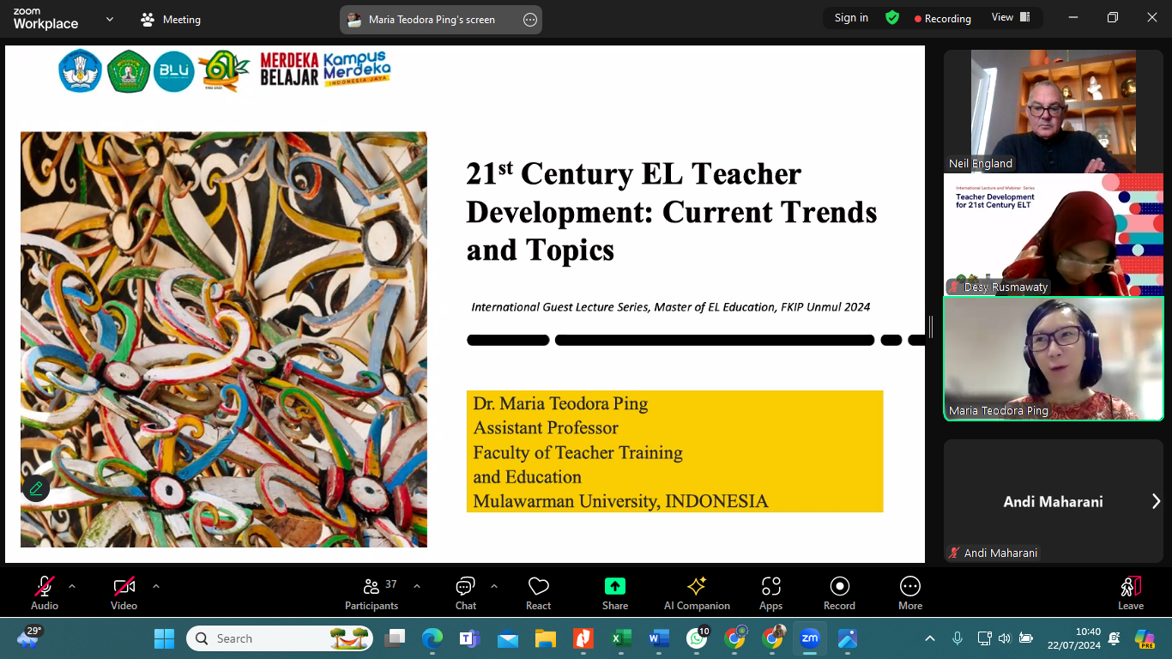Open the Participants panel
1172x659 pixels.
(x=372, y=592)
